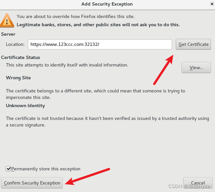Cancel the security exception dialog
This screenshot has height=192, width=215.
pyautogui.click(x=198, y=183)
